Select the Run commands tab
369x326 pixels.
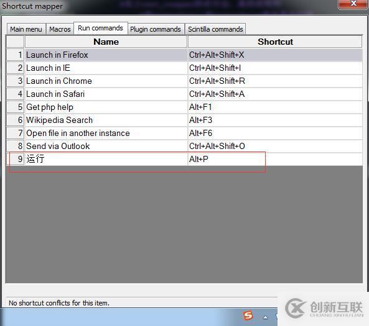(100, 28)
